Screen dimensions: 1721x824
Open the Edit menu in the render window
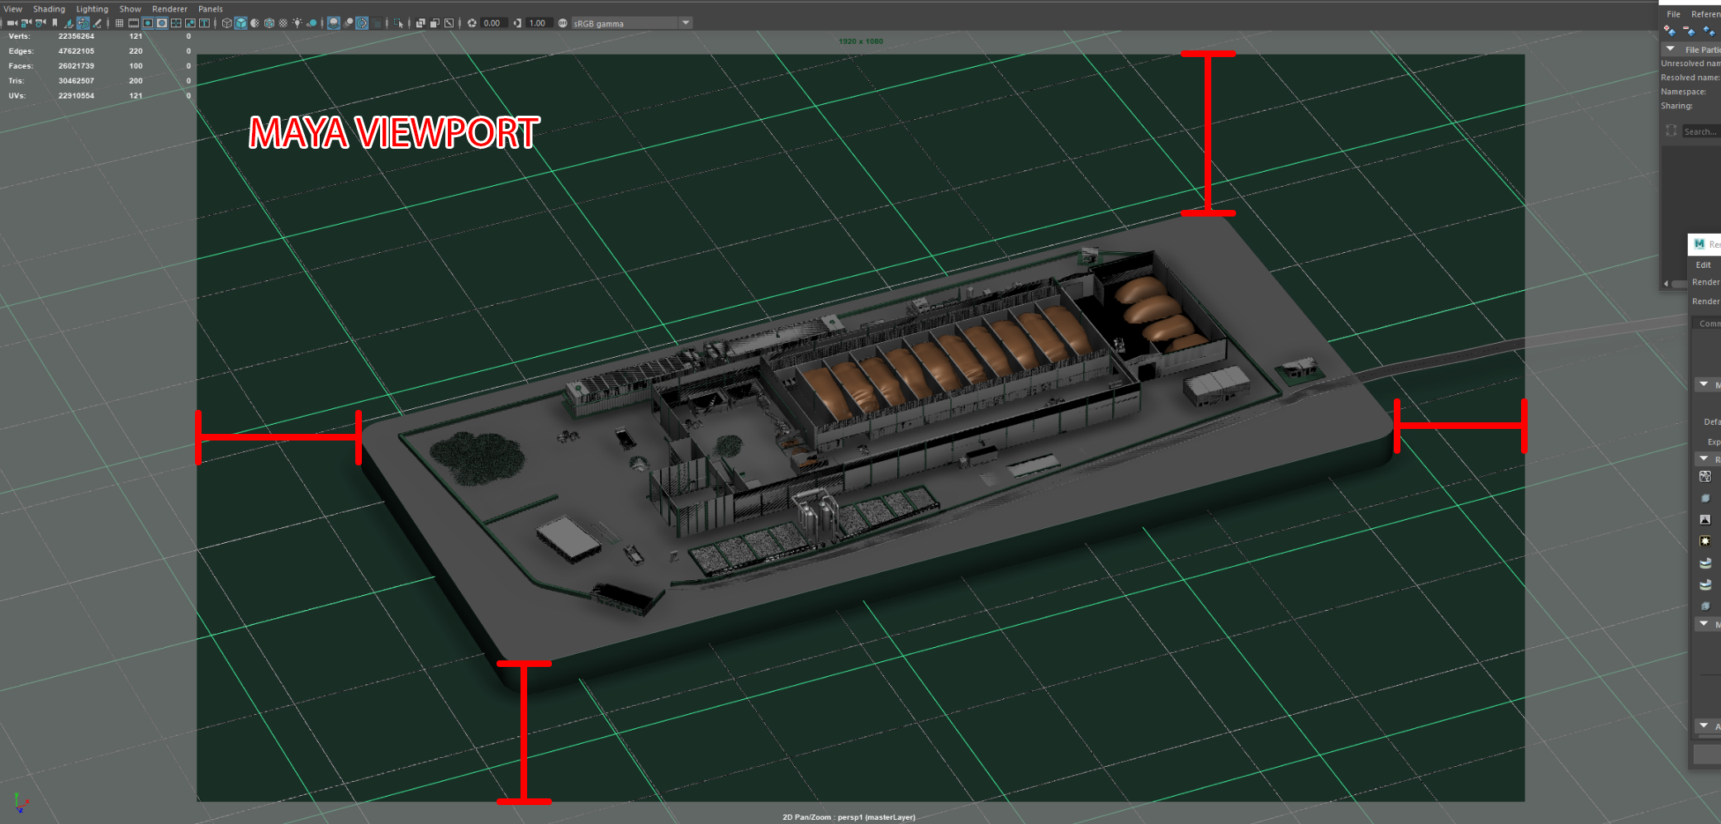[x=1704, y=265]
